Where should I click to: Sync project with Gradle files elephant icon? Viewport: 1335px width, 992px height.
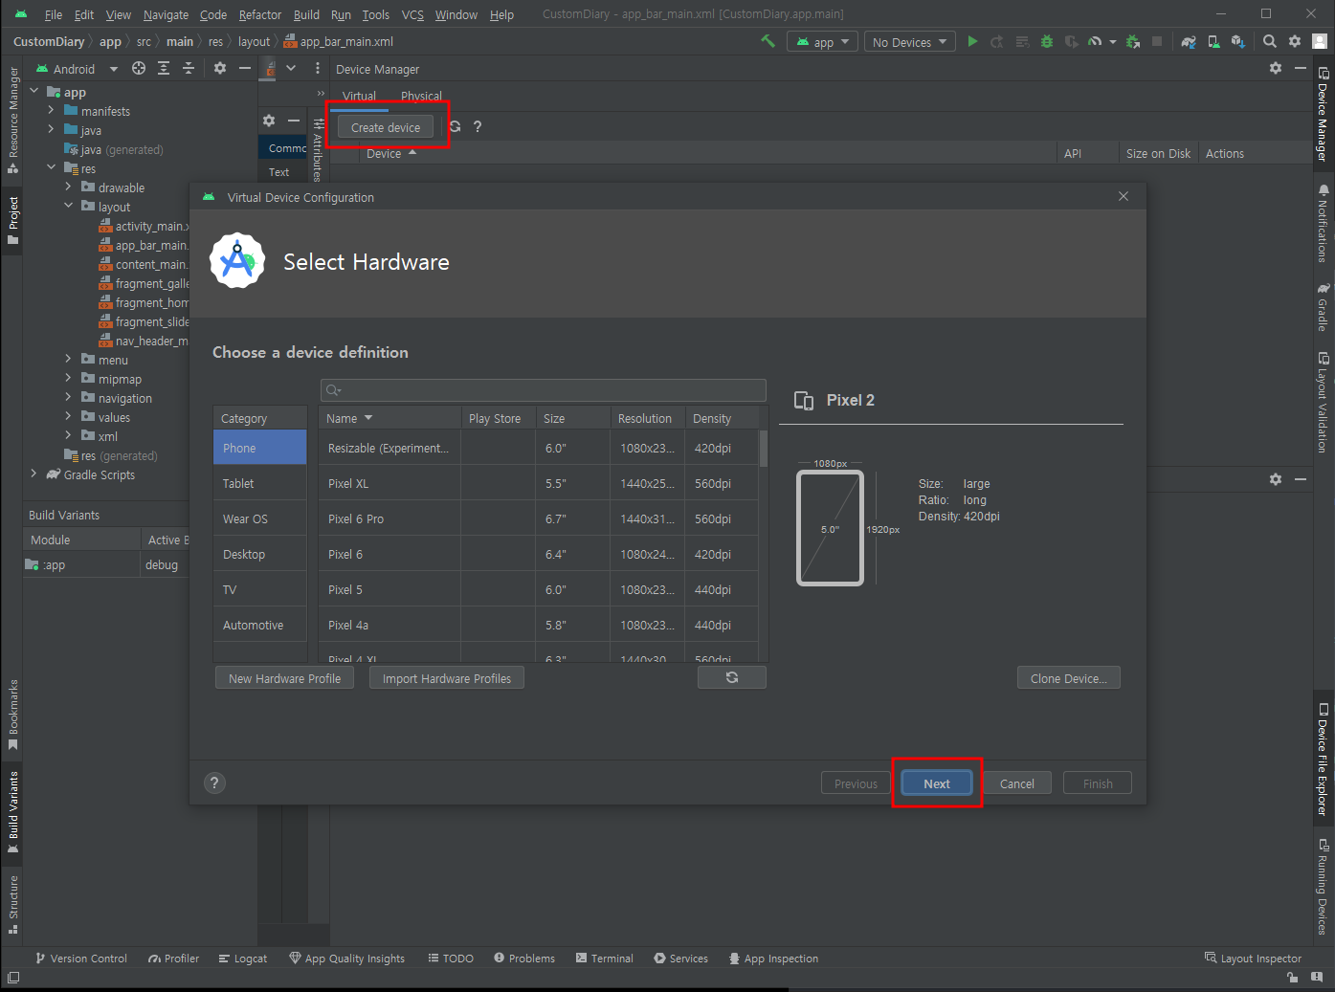[x=1189, y=41]
